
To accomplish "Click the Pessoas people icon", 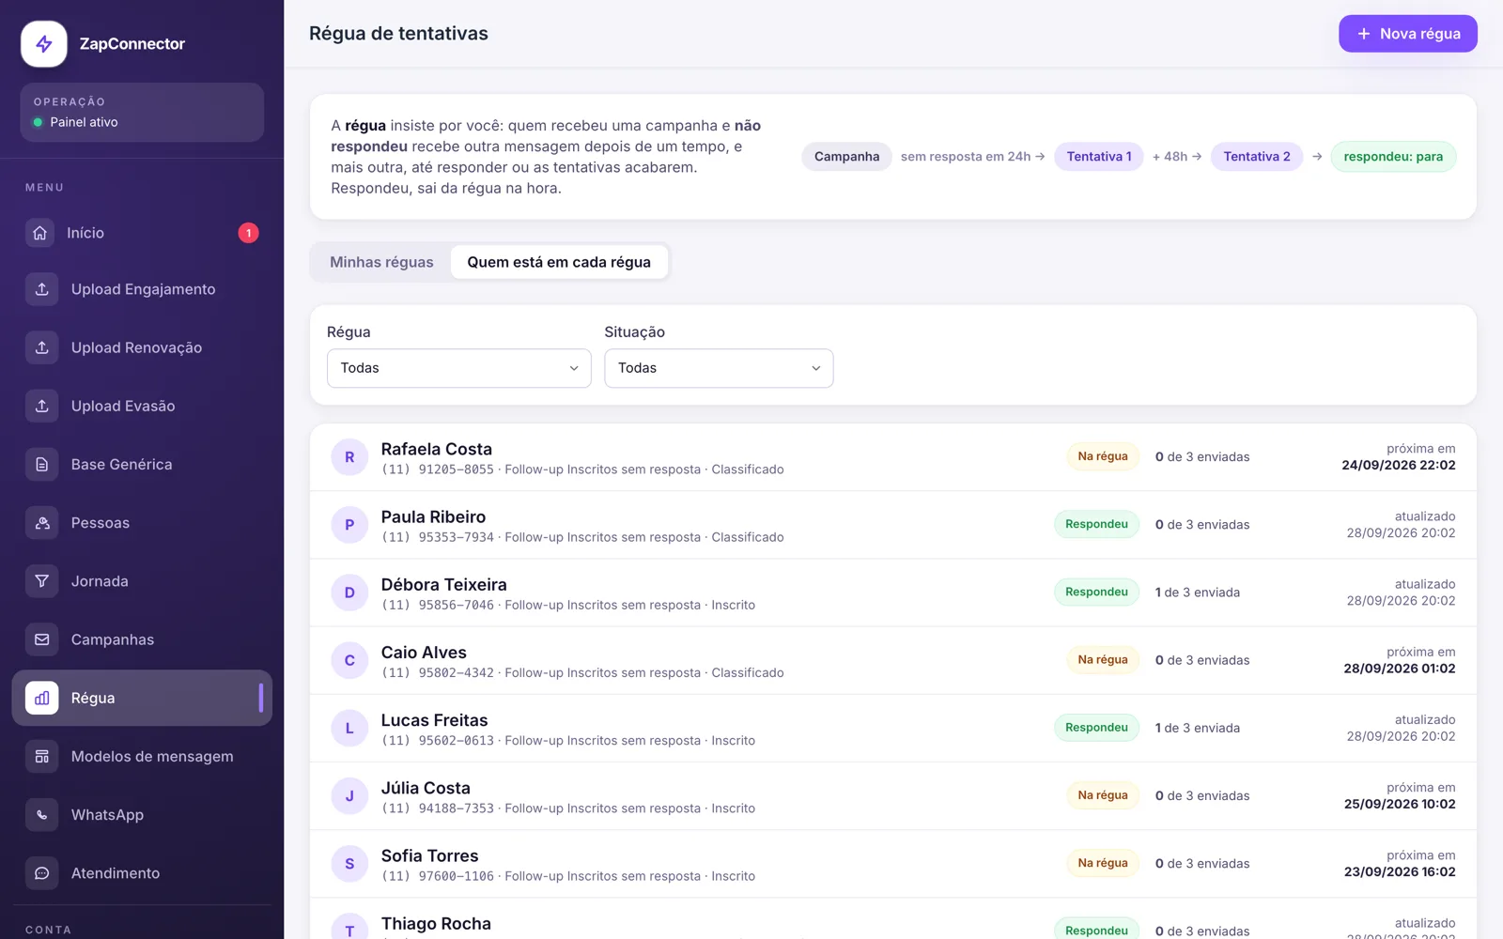I will [42, 523].
